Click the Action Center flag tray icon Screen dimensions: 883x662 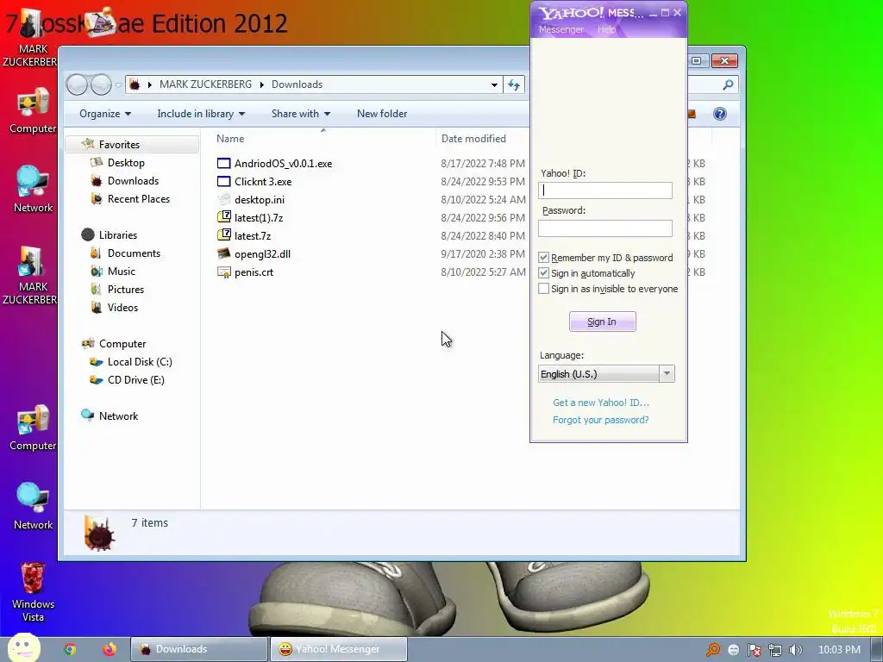click(754, 650)
